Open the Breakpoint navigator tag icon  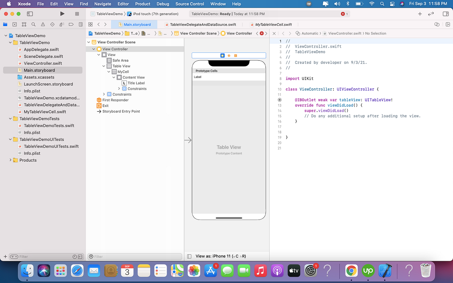[72, 24]
